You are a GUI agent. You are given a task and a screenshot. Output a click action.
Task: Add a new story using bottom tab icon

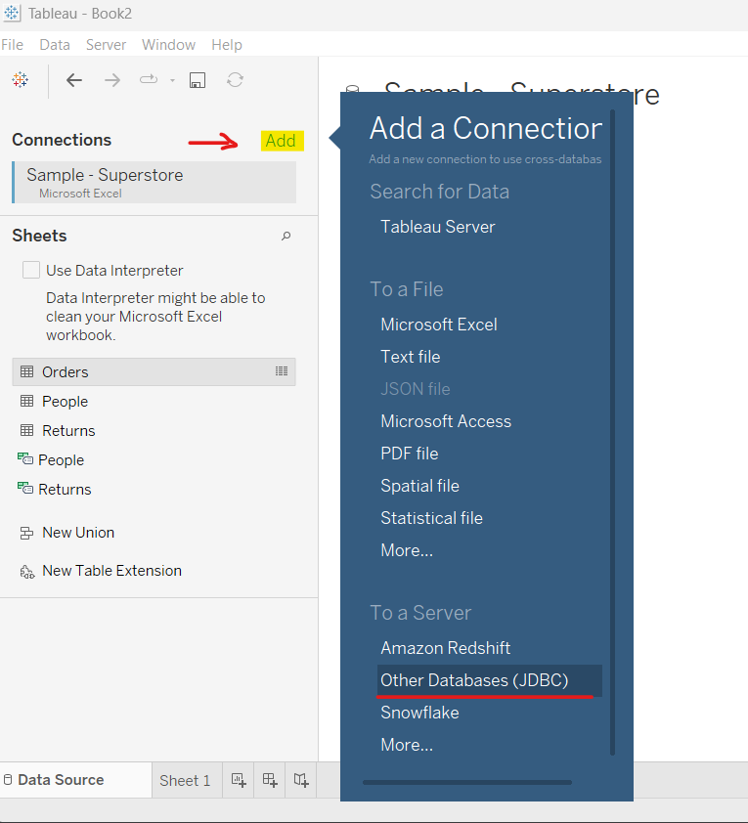[x=301, y=780]
